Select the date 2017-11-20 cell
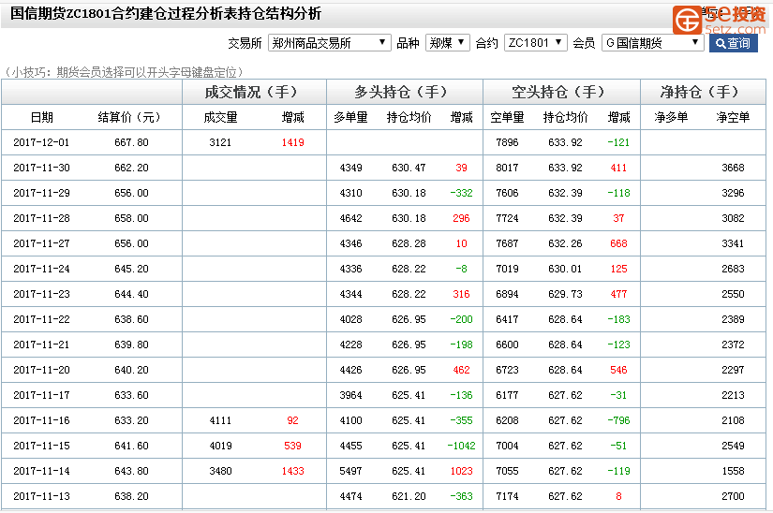 41,370
